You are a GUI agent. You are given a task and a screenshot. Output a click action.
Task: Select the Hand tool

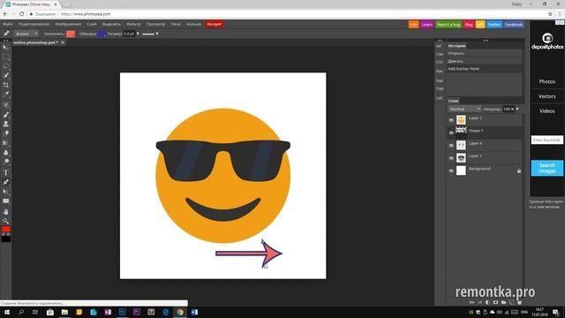click(6, 212)
